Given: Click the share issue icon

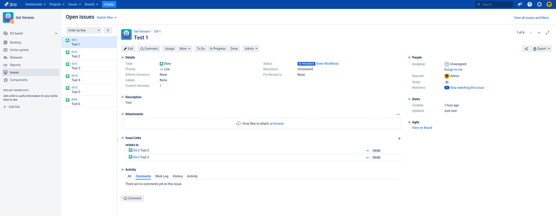Looking at the screenshot, I should [526, 49].
